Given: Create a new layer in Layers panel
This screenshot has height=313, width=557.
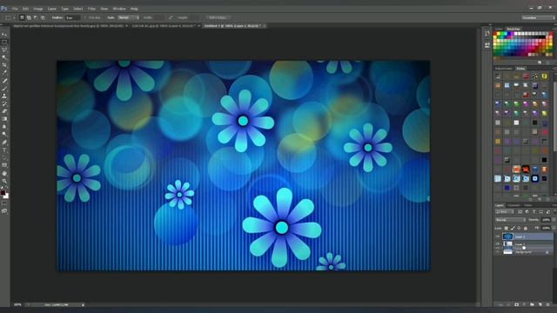Looking at the screenshot, I should [540, 304].
